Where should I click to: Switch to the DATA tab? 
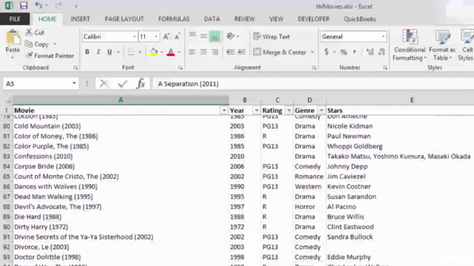(212, 19)
